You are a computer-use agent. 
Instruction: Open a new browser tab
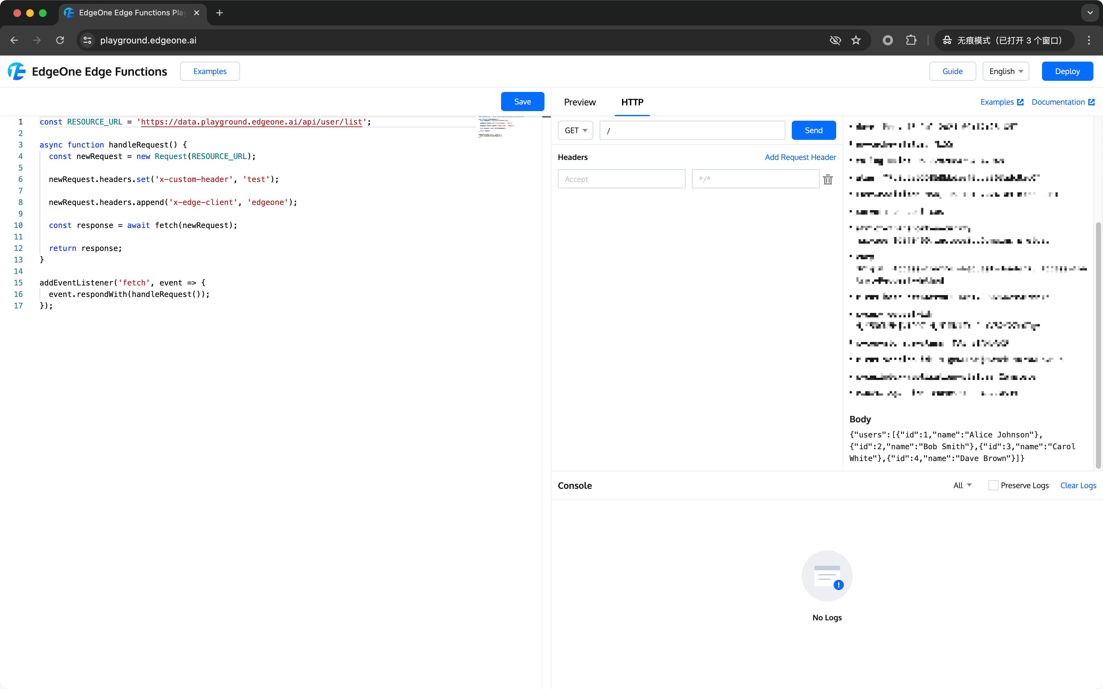tap(220, 13)
